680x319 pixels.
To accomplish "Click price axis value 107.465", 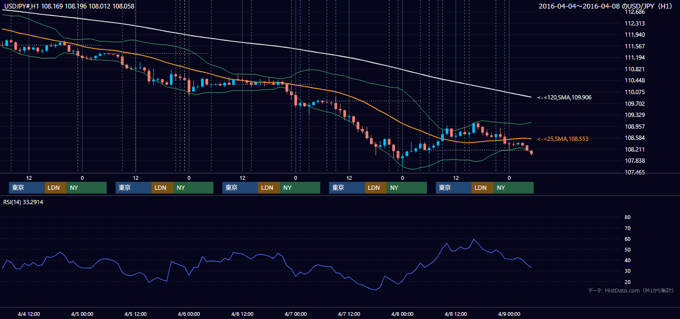I will 635,173.
